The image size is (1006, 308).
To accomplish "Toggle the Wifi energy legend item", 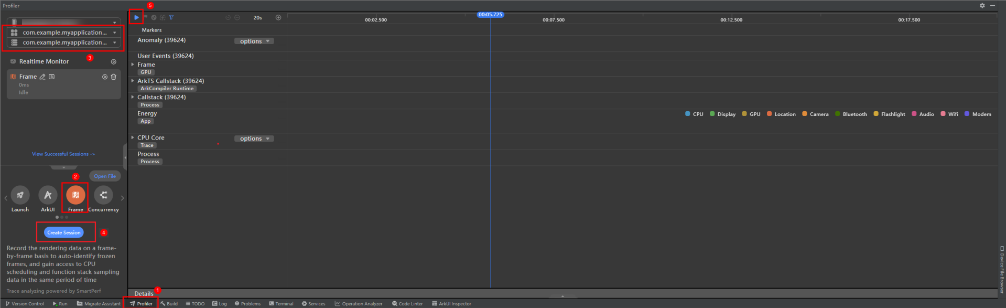I will click(949, 114).
